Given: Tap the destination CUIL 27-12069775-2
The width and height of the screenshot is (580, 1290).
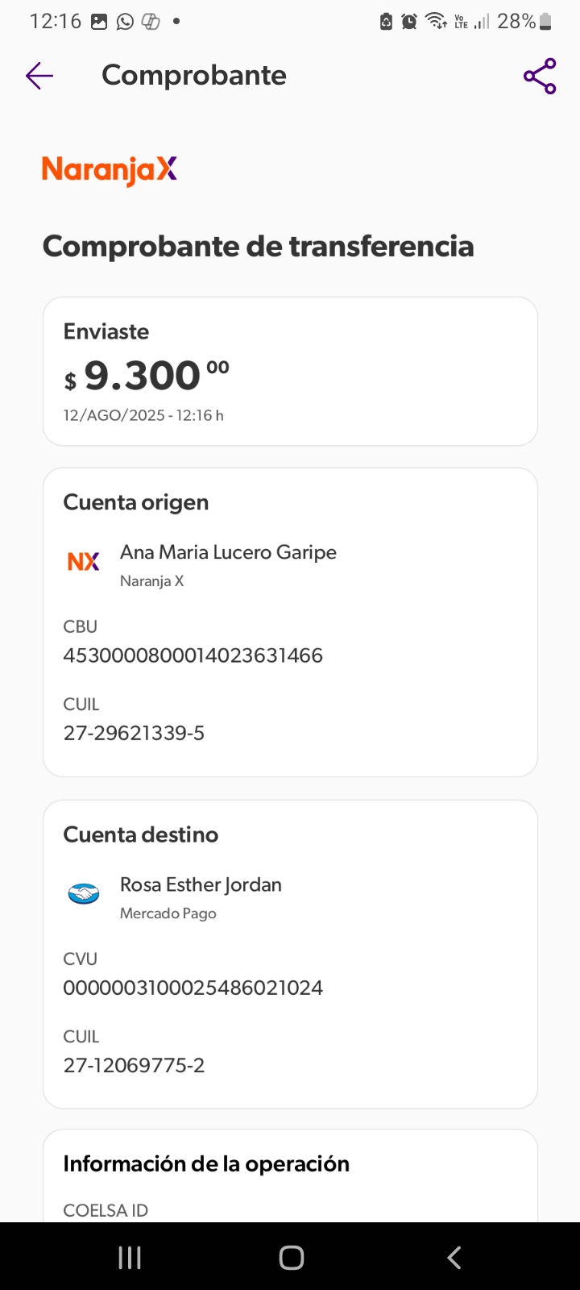Looking at the screenshot, I should click(x=135, y=1065).
